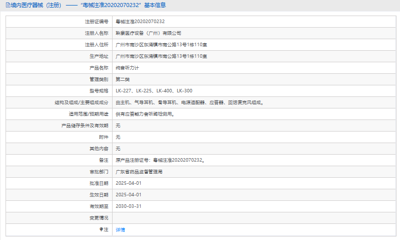This screenshot has height=240, width=400.
Task: Click the 批准日期 label
Action: click(x=98, y=183)
